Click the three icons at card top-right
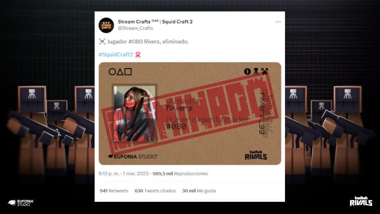 (x=256, y=71)
